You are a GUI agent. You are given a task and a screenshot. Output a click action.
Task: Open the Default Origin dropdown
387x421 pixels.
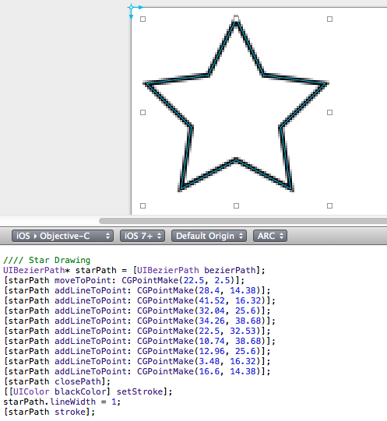pyautogui.click(x=209, y=236)
